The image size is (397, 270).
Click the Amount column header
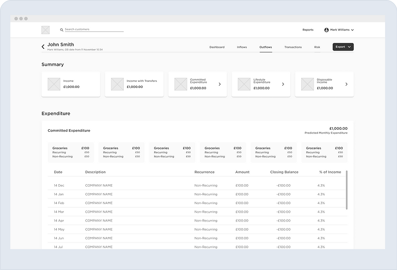tap(242, 172)
